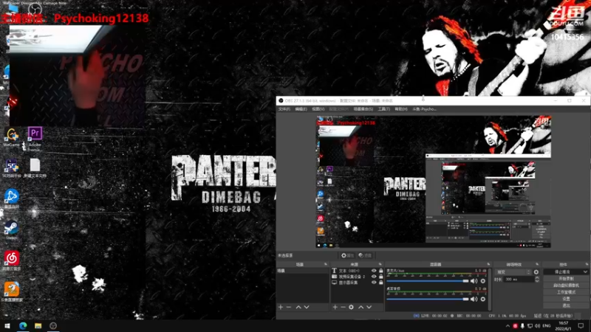
Task: Click the OBS preview canvas
Action: [434, 181]
